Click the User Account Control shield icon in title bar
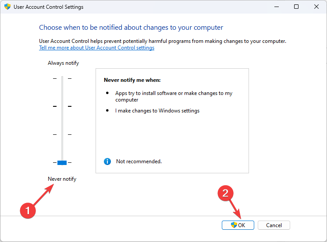Image resolution: width=327 pixels, height=242 pixels. pos(7,7)
